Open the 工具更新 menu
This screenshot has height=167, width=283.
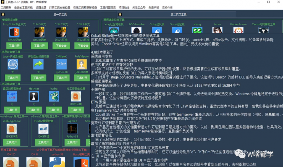click(x=6, y=7)
